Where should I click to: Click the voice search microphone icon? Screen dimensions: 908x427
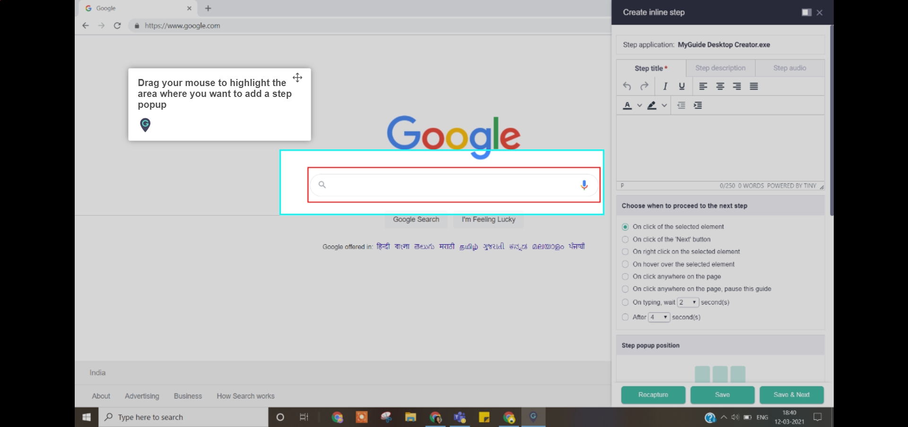584,185
